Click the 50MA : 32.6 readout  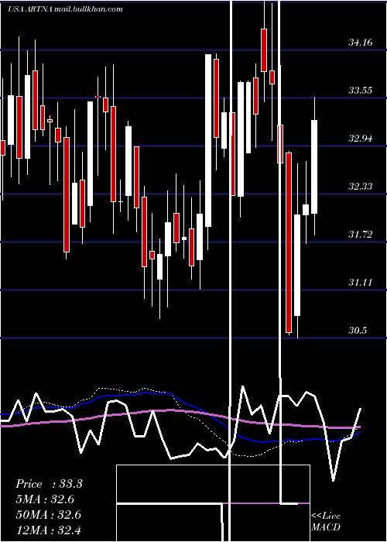tap(49, 515)
